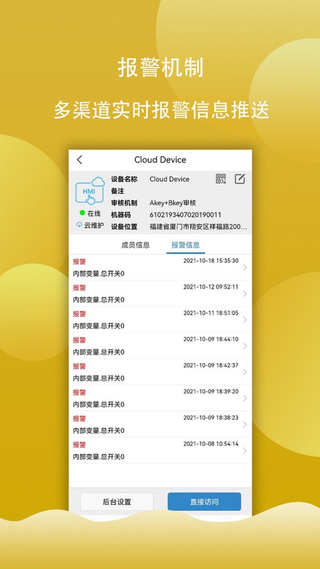Click the Akey+Bkey审核 value
320x569 pixels.
tap(173, 203)
